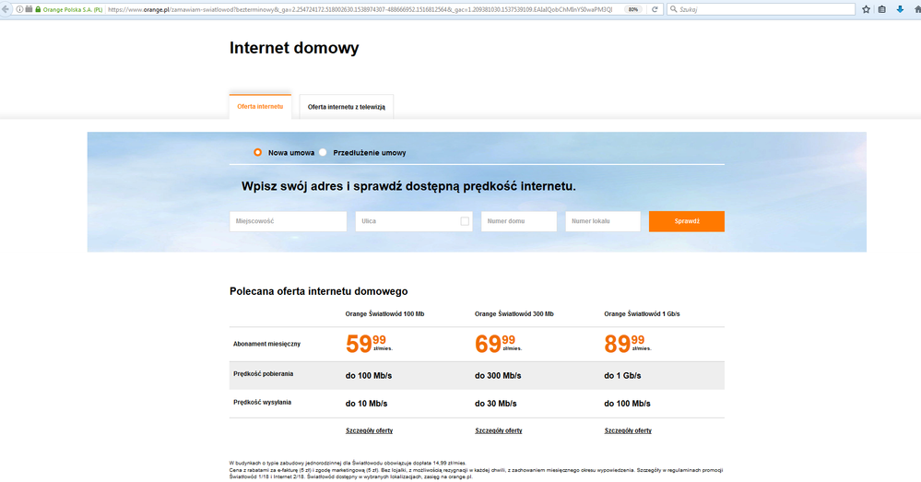The height and width of the screenshot is (482, 921).
Task: Reload the page with the refresh icon
Action: (x=655, y=9)
